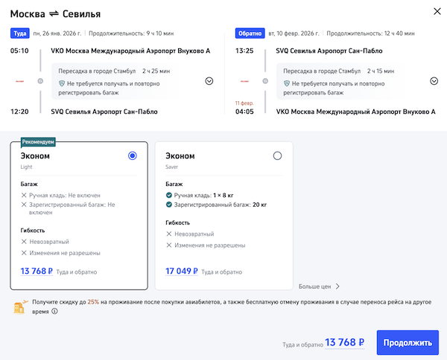Viewport: 447px width, 360px height.
Task: Expand the outbound Стамбул layover details
Action: click(209, 81)
